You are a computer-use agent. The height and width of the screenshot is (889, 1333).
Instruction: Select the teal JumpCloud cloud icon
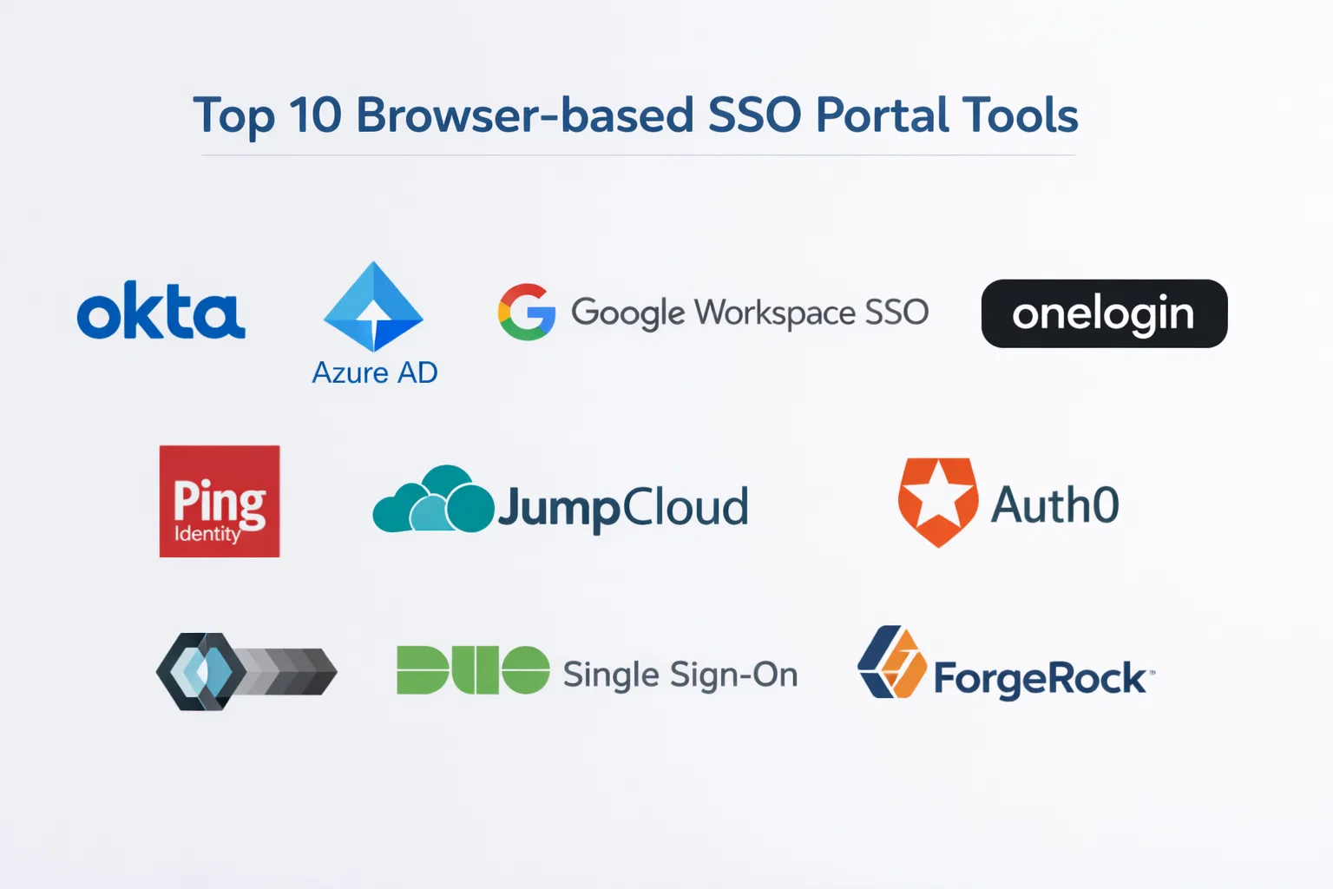[x=433, y=501]
